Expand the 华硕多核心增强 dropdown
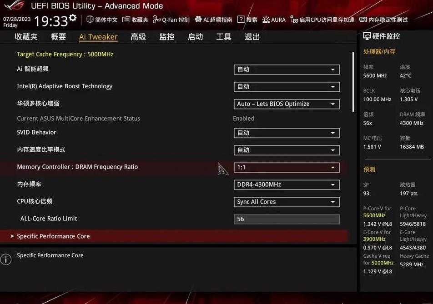 pyautogui.click(x=287, y=104)
